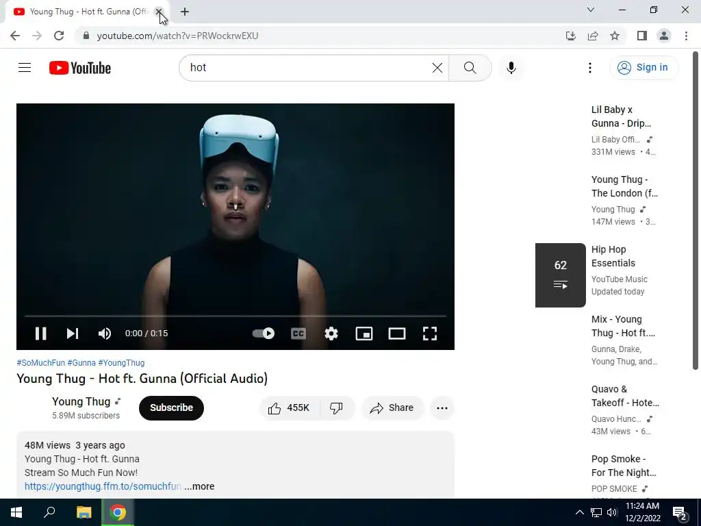Open the Chrome profile avatar
Viewport: 701px width, 526px height.
click(x=664, y=36)
